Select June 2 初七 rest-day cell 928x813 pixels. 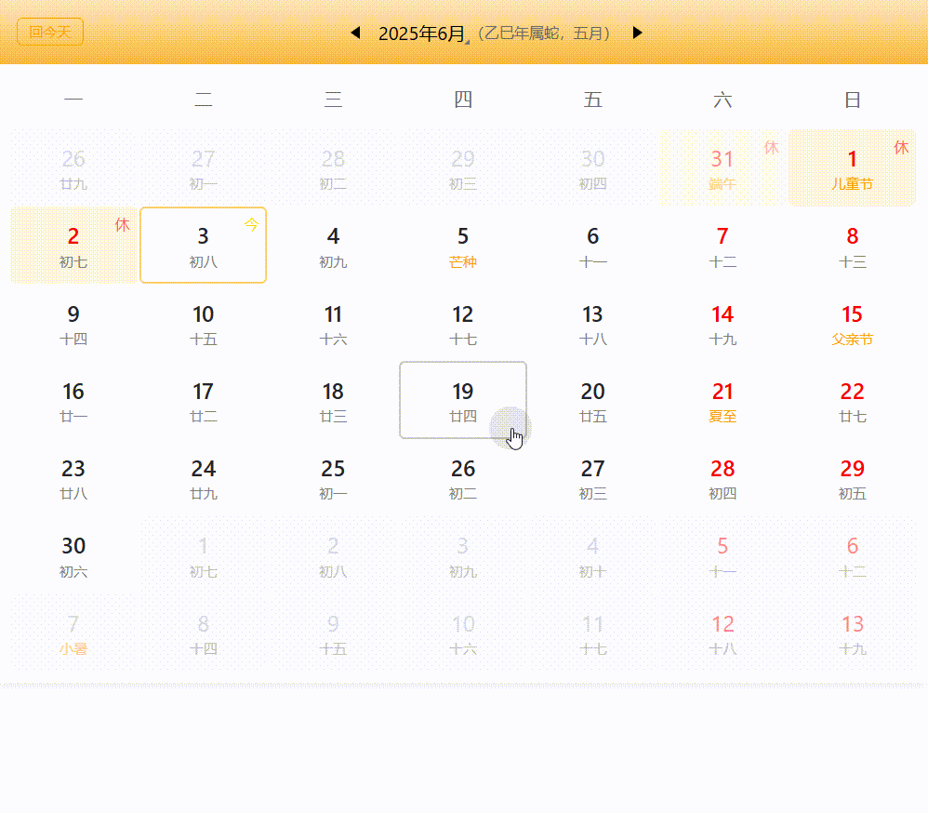coord(73,246)
